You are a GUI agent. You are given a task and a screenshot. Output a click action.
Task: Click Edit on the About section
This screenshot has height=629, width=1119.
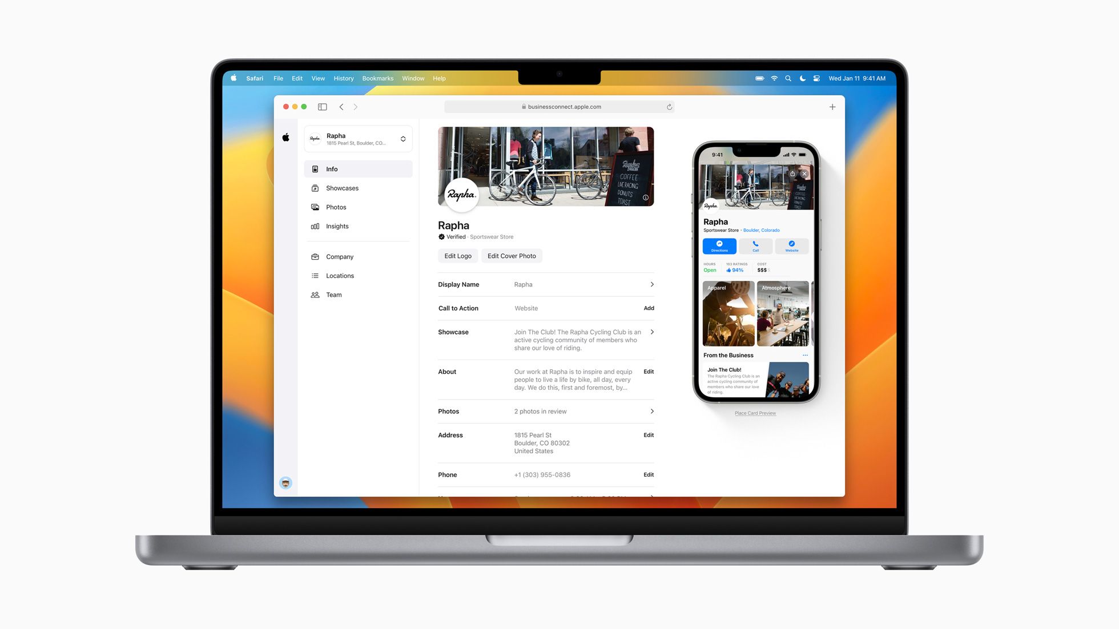point(649,372)
